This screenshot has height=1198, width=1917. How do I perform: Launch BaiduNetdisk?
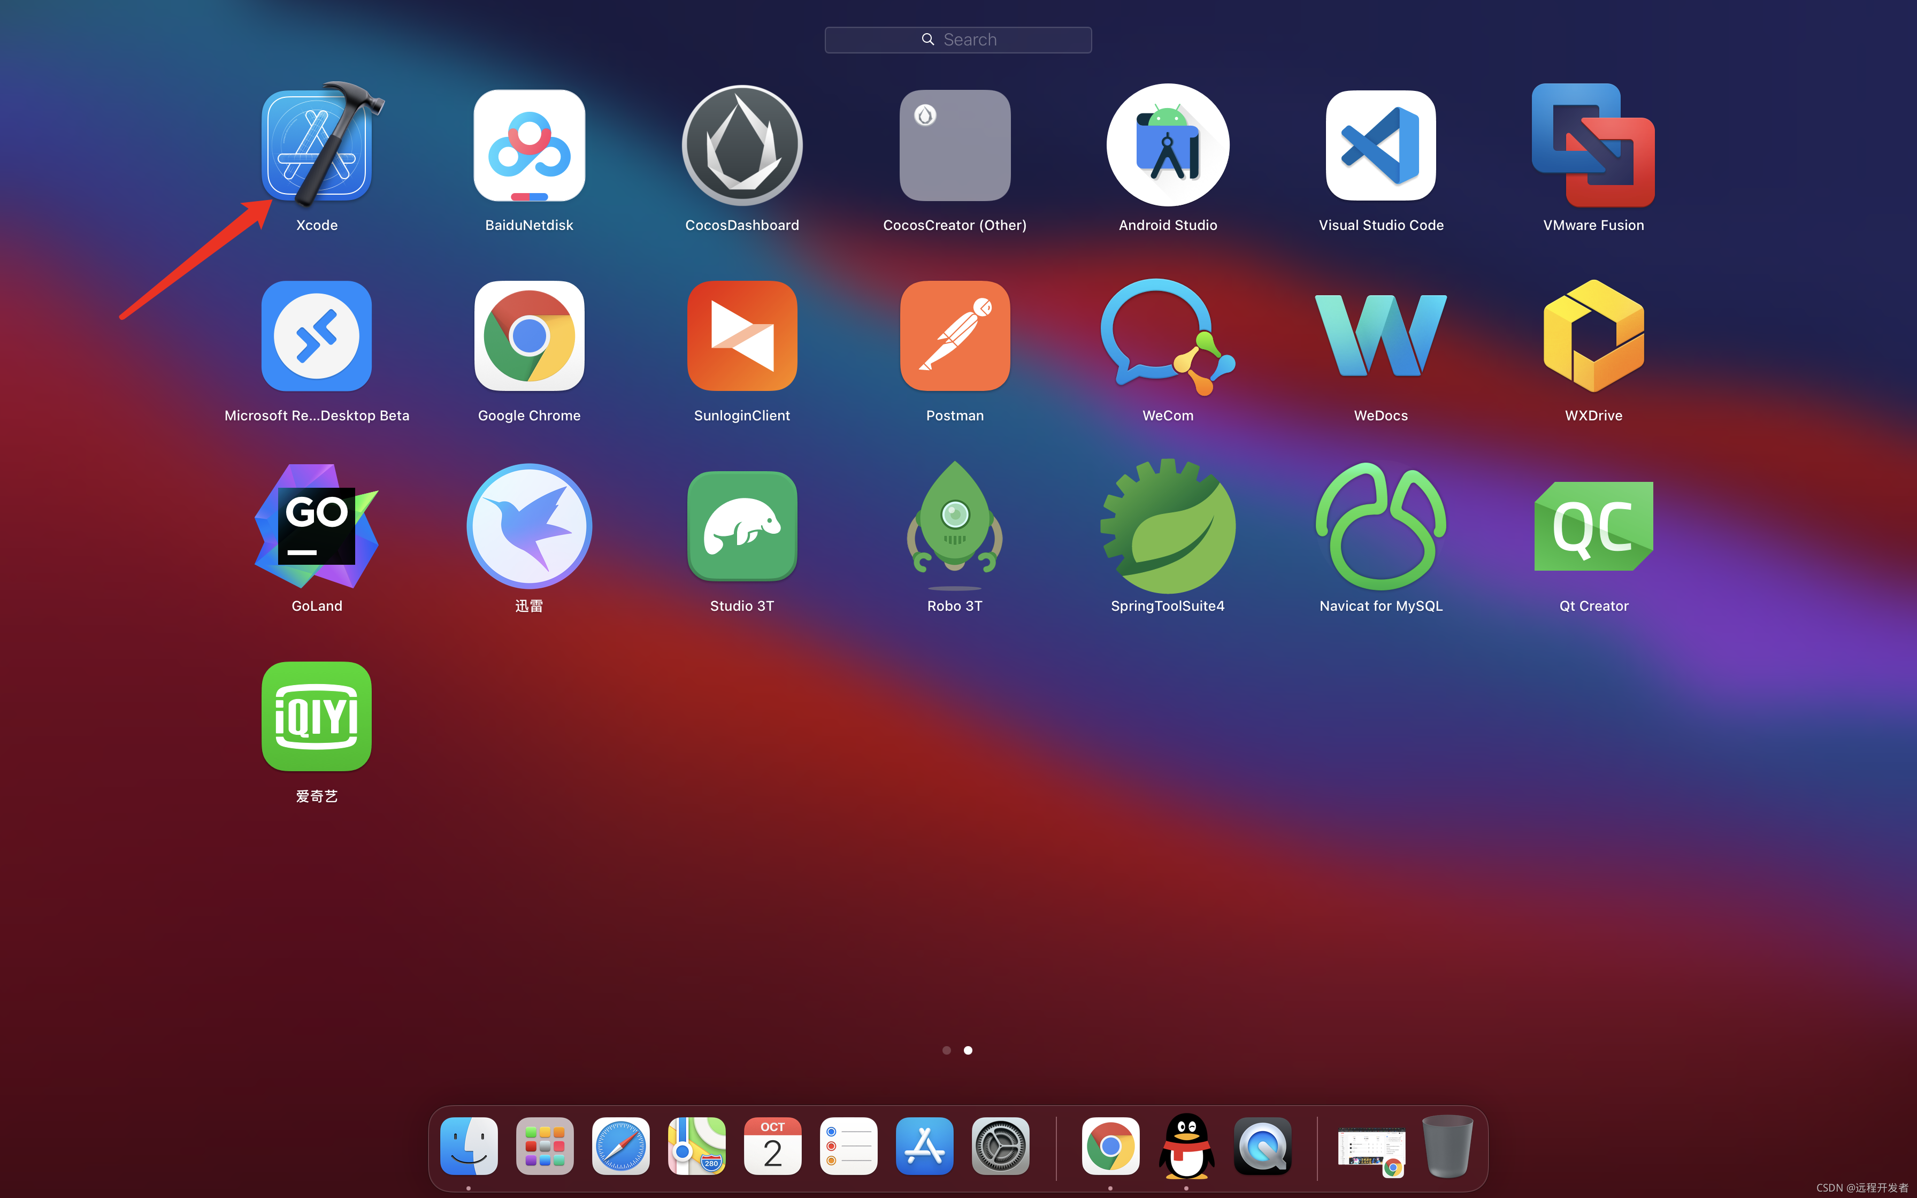(529, 145)
